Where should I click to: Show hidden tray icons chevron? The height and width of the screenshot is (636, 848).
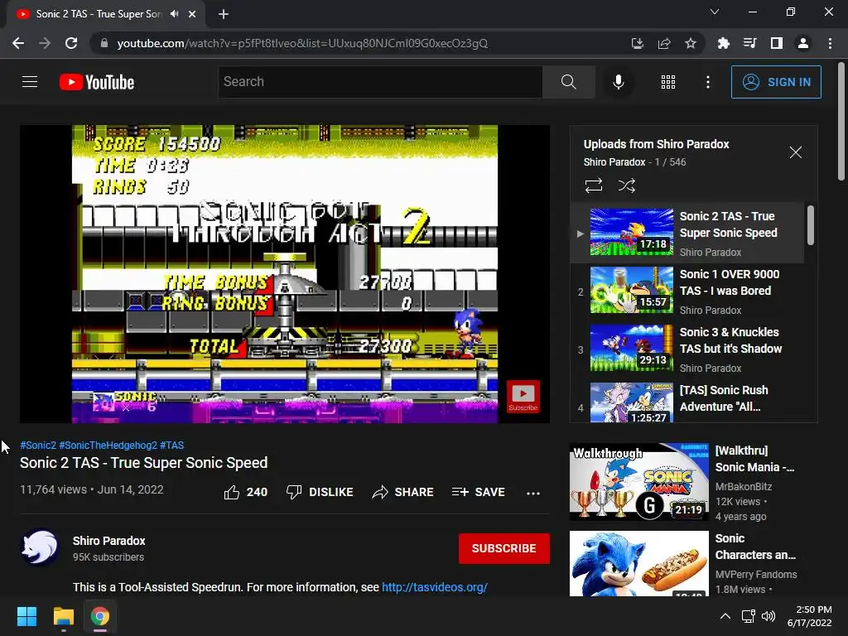(725, 616)
